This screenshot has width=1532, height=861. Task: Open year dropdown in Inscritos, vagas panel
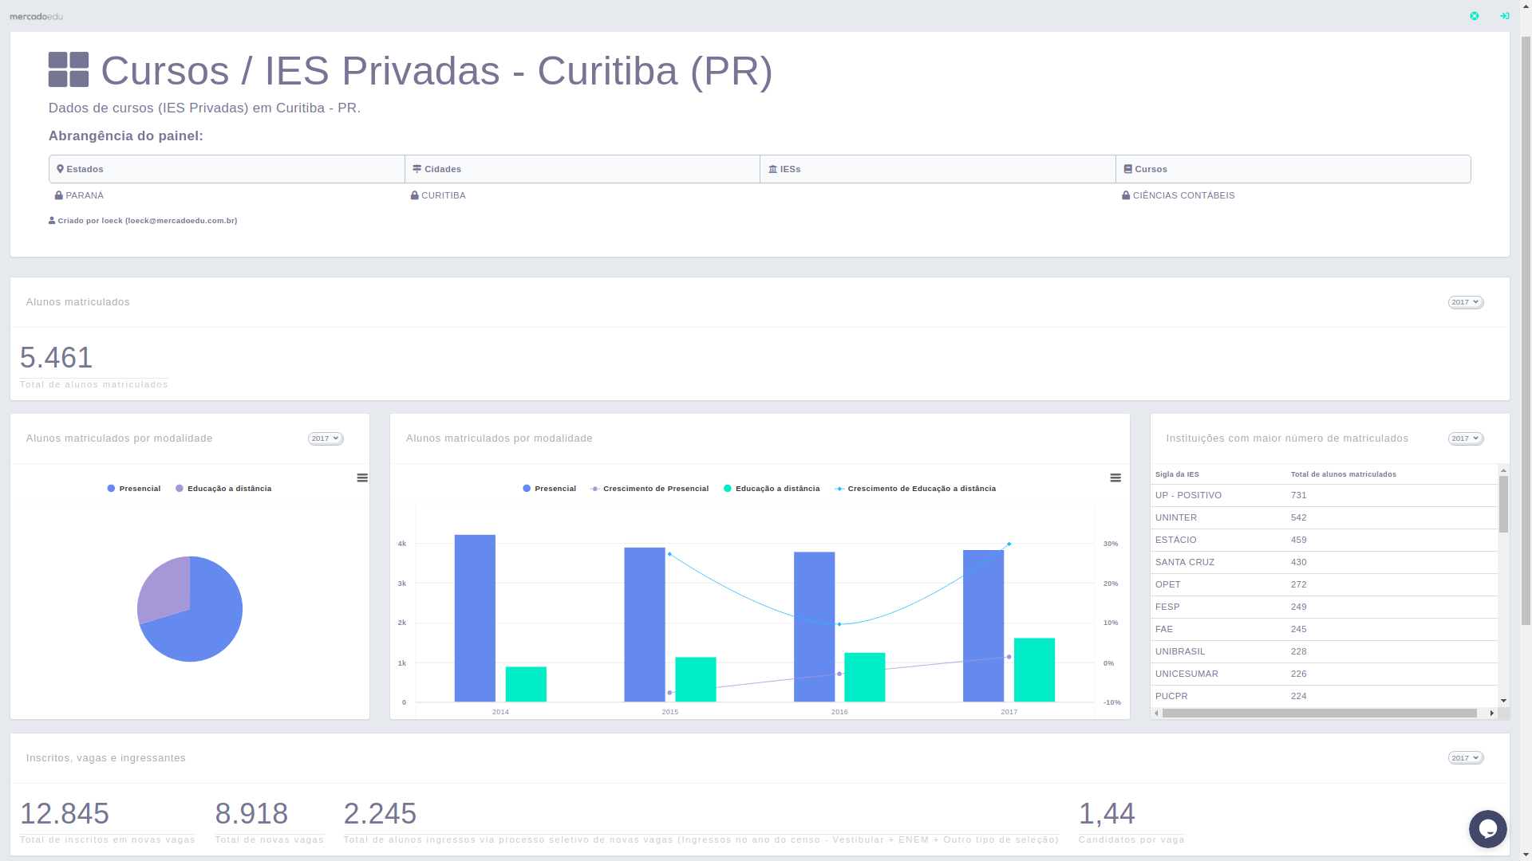(1466, 758)
